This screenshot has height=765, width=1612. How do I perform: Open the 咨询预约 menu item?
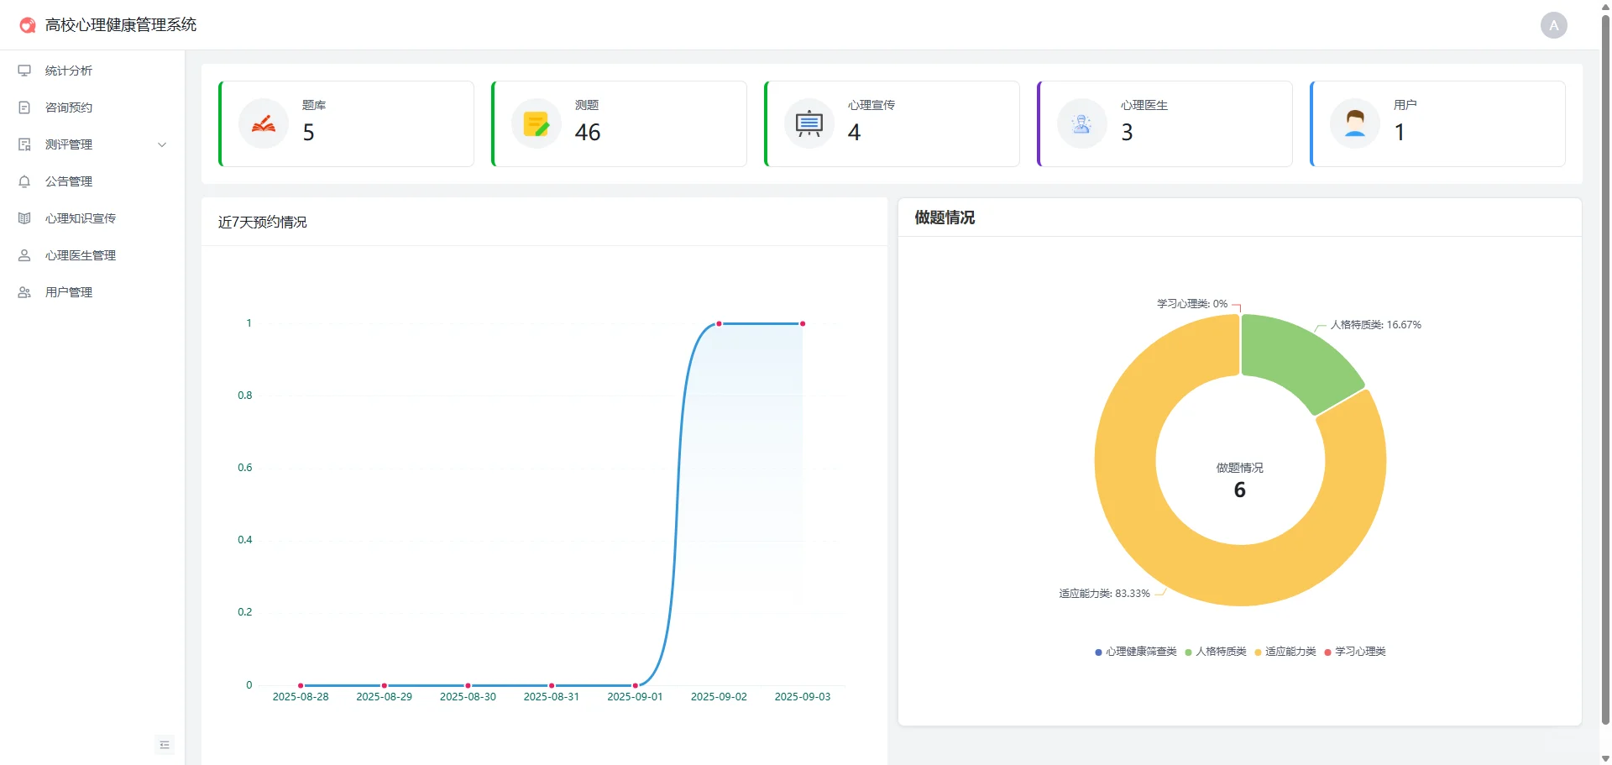[x=69, y=107]
